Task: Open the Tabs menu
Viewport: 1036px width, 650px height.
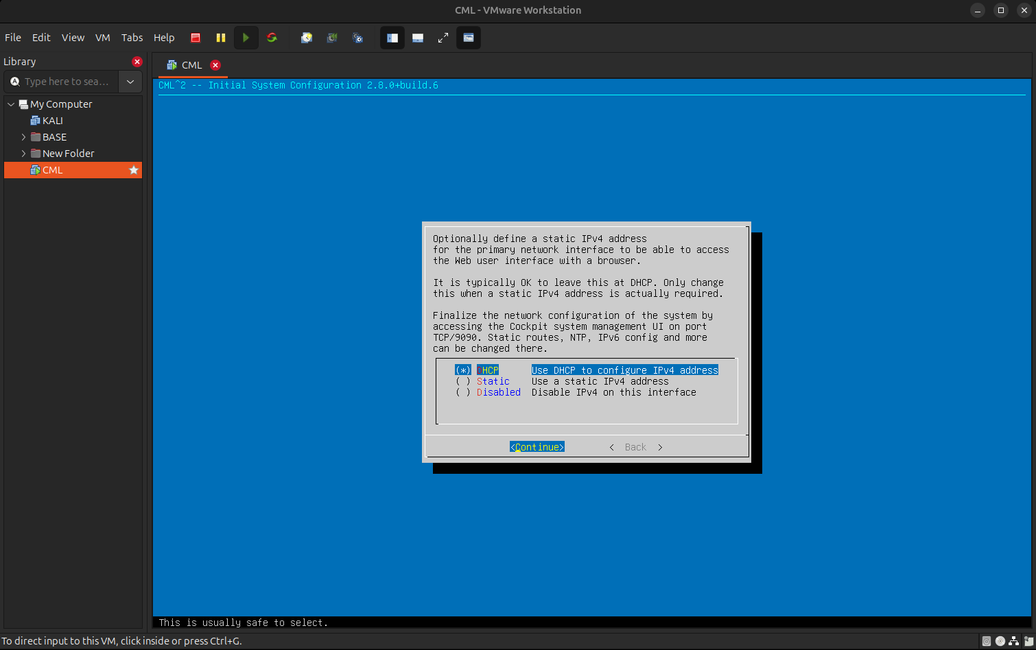Action: [132, 38]
